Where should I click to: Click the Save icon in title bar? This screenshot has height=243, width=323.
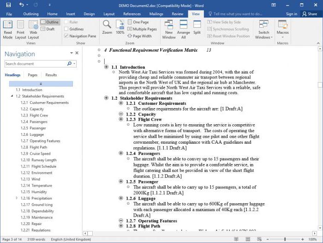pyautogui.click(x=8, y=5)
